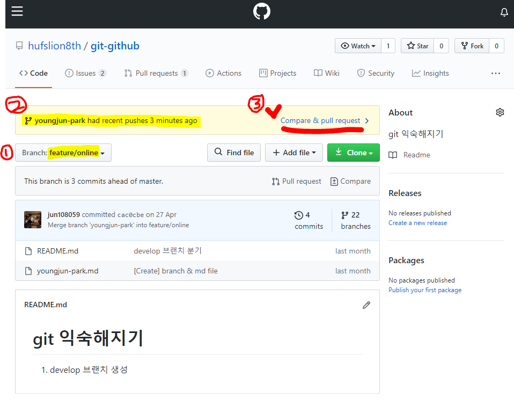Open commit '[Create] branch & md file'
The width and height of the screenshot is (514, 405).
tap(175, 271)
